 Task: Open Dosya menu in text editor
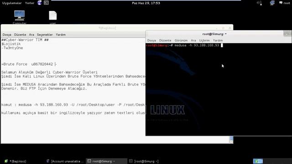point(7,35)
